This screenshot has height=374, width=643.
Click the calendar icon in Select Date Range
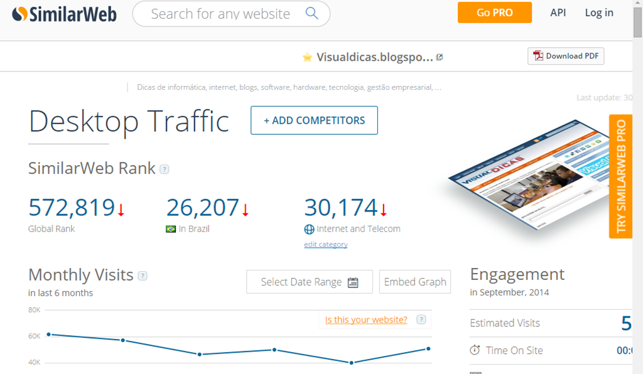pyautogui.click(x=353, y=282)
